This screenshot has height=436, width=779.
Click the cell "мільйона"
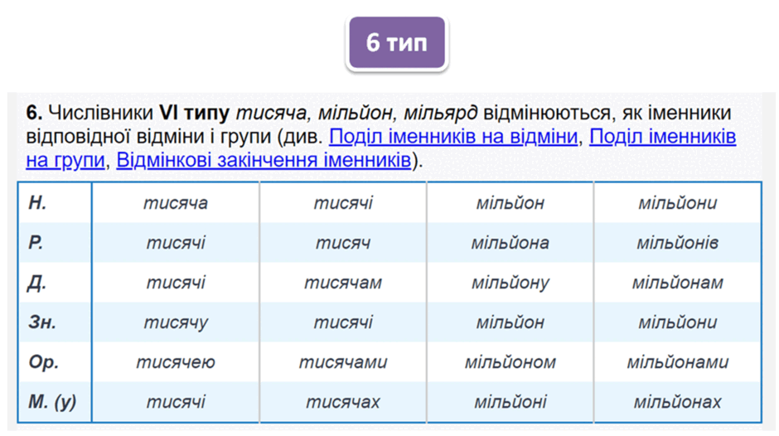[510, 243]
